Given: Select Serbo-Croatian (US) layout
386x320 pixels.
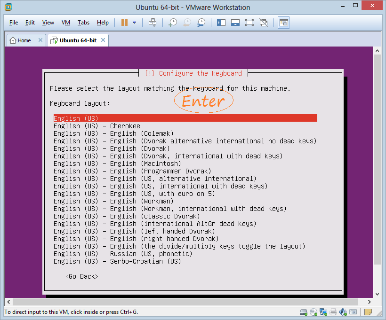Looking at the screenshot, I should click(117, 261).
